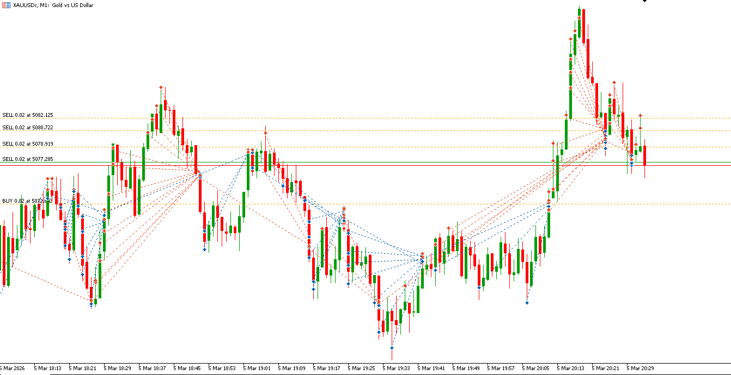The width and height of the screenshot is (731, 375).
Task: Select the SELL 0.02 at 5080.722 order label
Action: coord(28,128)
